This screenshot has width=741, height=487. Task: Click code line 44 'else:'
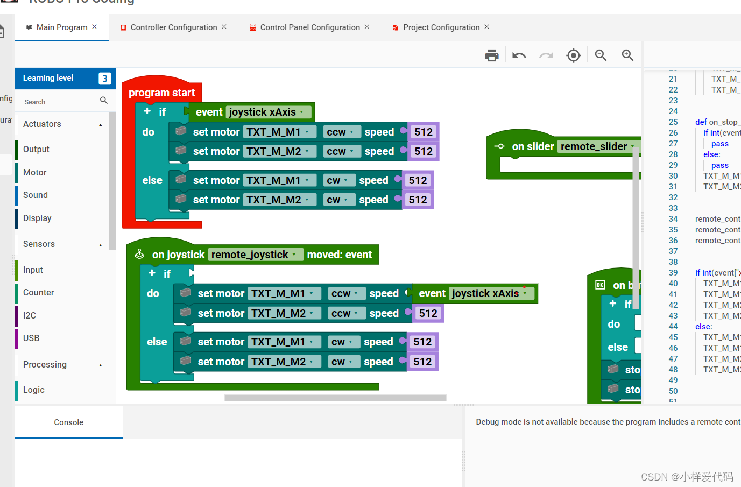(x=703, y=327)
